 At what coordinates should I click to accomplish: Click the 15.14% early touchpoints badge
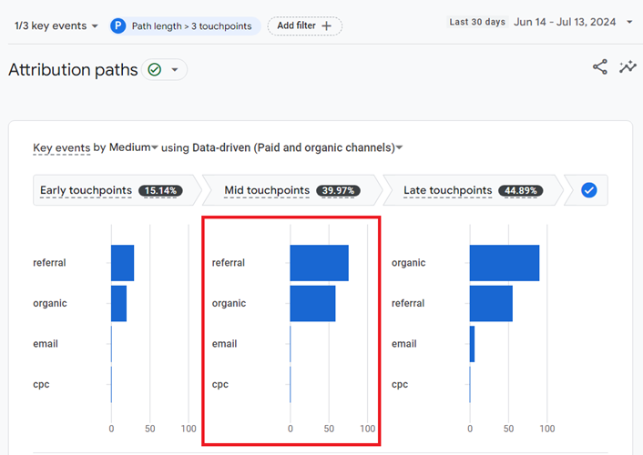coord(160,190)
